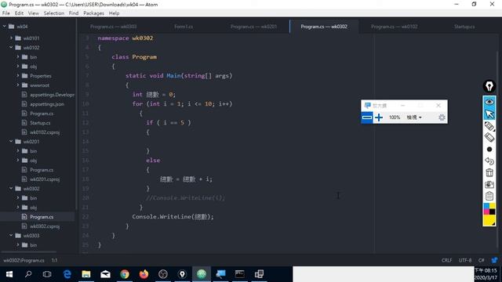Image resolution: width=502 pixels, height=282 pixels.
Task: Select the highlighter marker tool
Action: coord(489,126)
